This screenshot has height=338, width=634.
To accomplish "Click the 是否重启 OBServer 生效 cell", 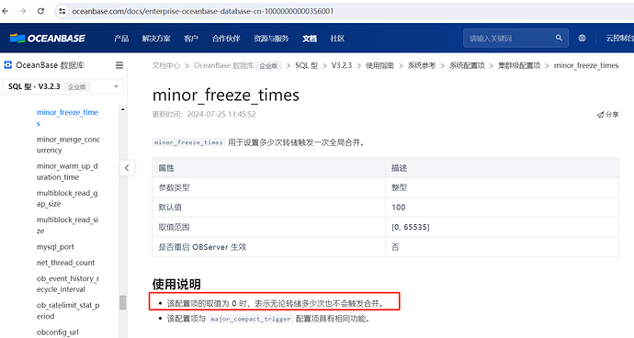I will pos(269,247).
